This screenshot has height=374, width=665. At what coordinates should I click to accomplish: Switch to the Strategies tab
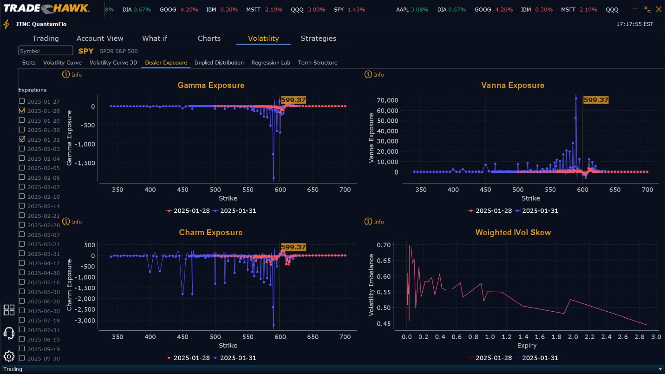point(318,39)
